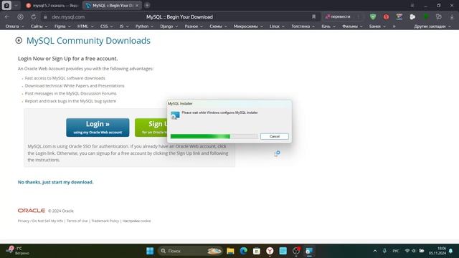Click the tab counter icon showing 2
The width and height of the screenshot is (459, 258).
[x=6, y=5]
